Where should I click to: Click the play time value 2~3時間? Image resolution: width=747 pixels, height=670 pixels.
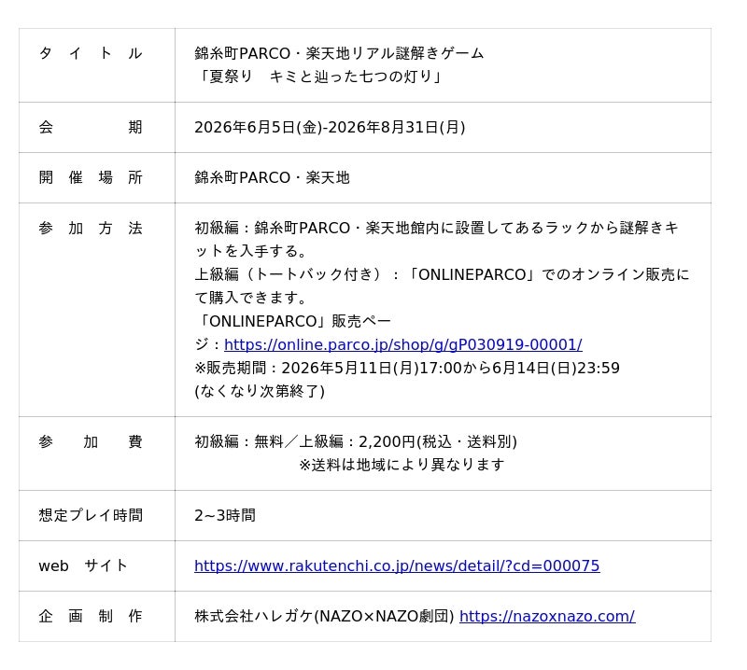pos(225,515)
